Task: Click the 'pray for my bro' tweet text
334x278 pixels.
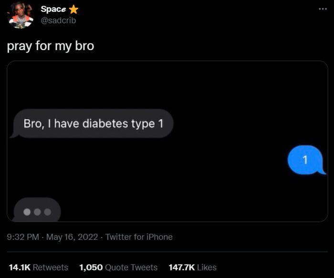Action: pos(51,46)
